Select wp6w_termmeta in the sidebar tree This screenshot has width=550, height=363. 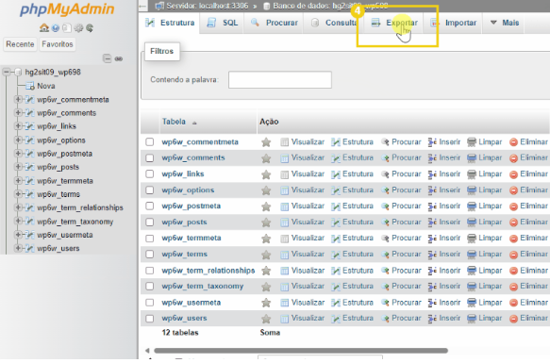(65, 181)
